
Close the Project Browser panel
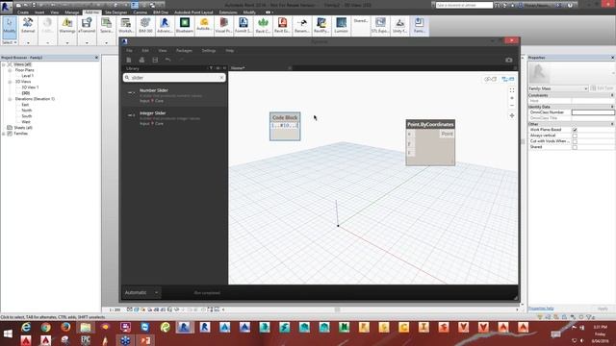[x=96, y=58]
